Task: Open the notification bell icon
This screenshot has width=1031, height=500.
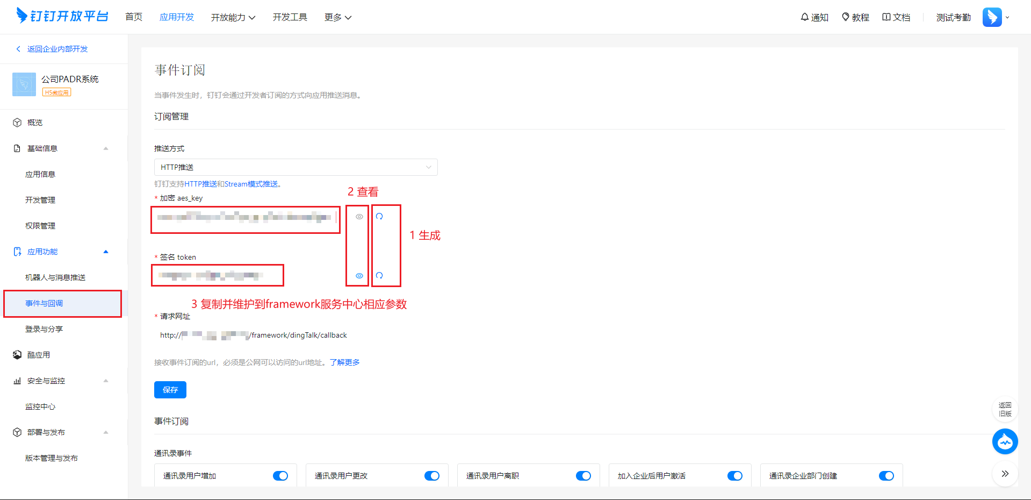Action: pos(804,17)
